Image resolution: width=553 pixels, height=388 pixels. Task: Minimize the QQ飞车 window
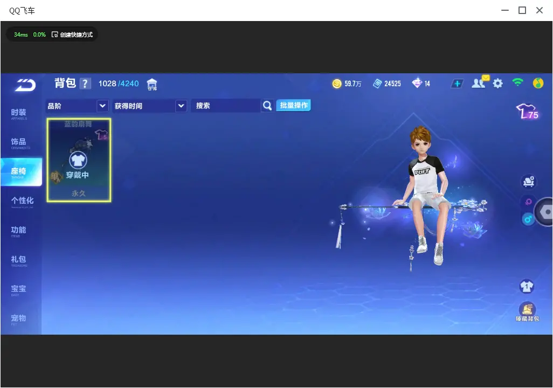505,10
